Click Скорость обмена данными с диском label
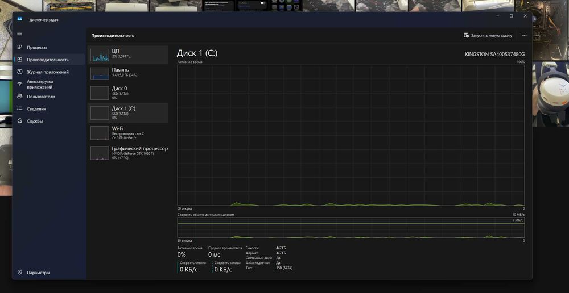 click(x=206, y=215)
